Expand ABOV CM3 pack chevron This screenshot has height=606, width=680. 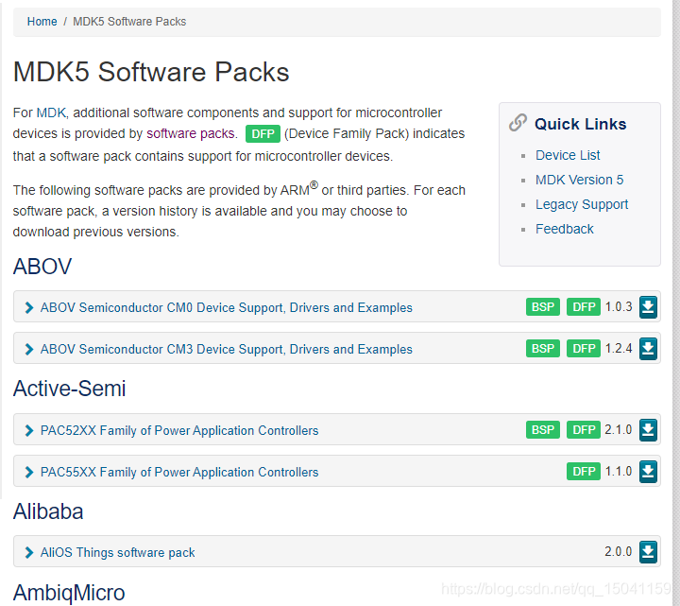point(29,349)
